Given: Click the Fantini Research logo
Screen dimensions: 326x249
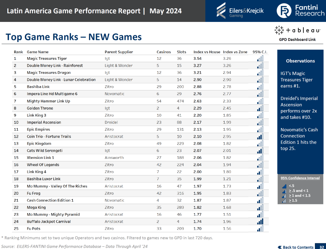Looking at the screenshot, I should (x=301, y=11).
